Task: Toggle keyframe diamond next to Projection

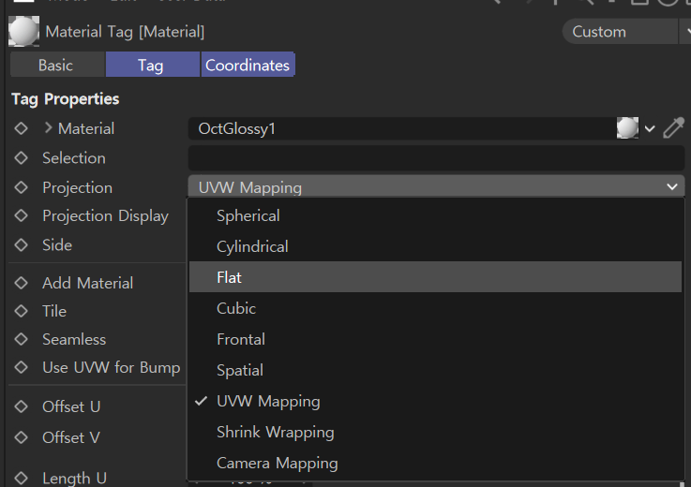Action: pyautogui.click(x=22, y=187)
